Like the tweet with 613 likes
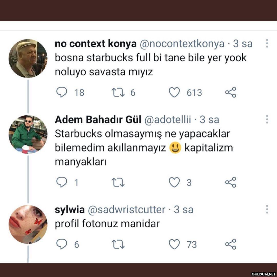 174,92
